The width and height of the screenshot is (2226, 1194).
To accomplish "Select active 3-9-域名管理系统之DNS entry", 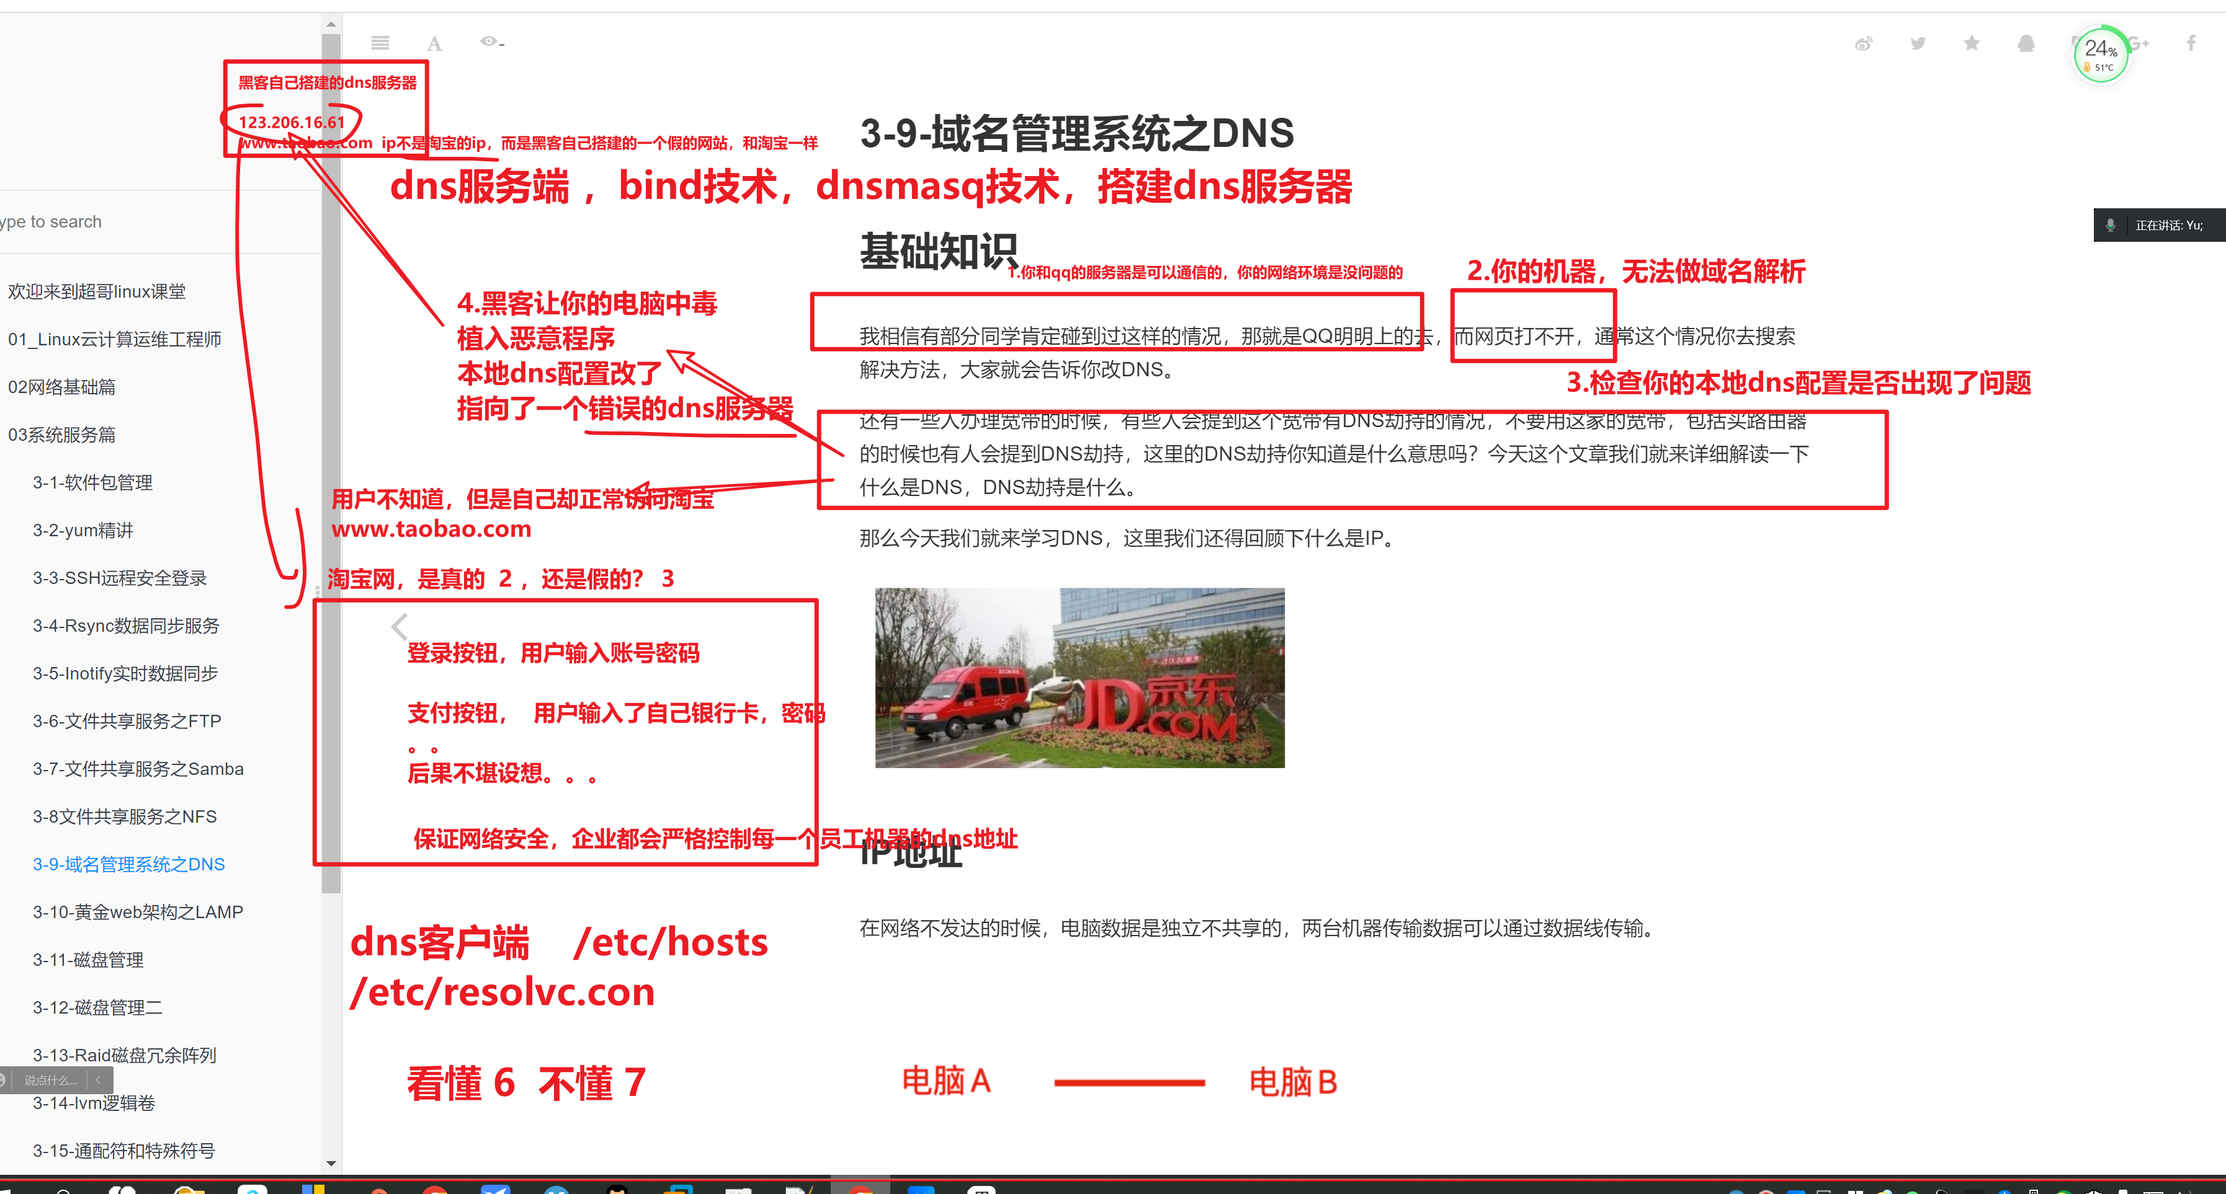I will [x=129, y=864].
